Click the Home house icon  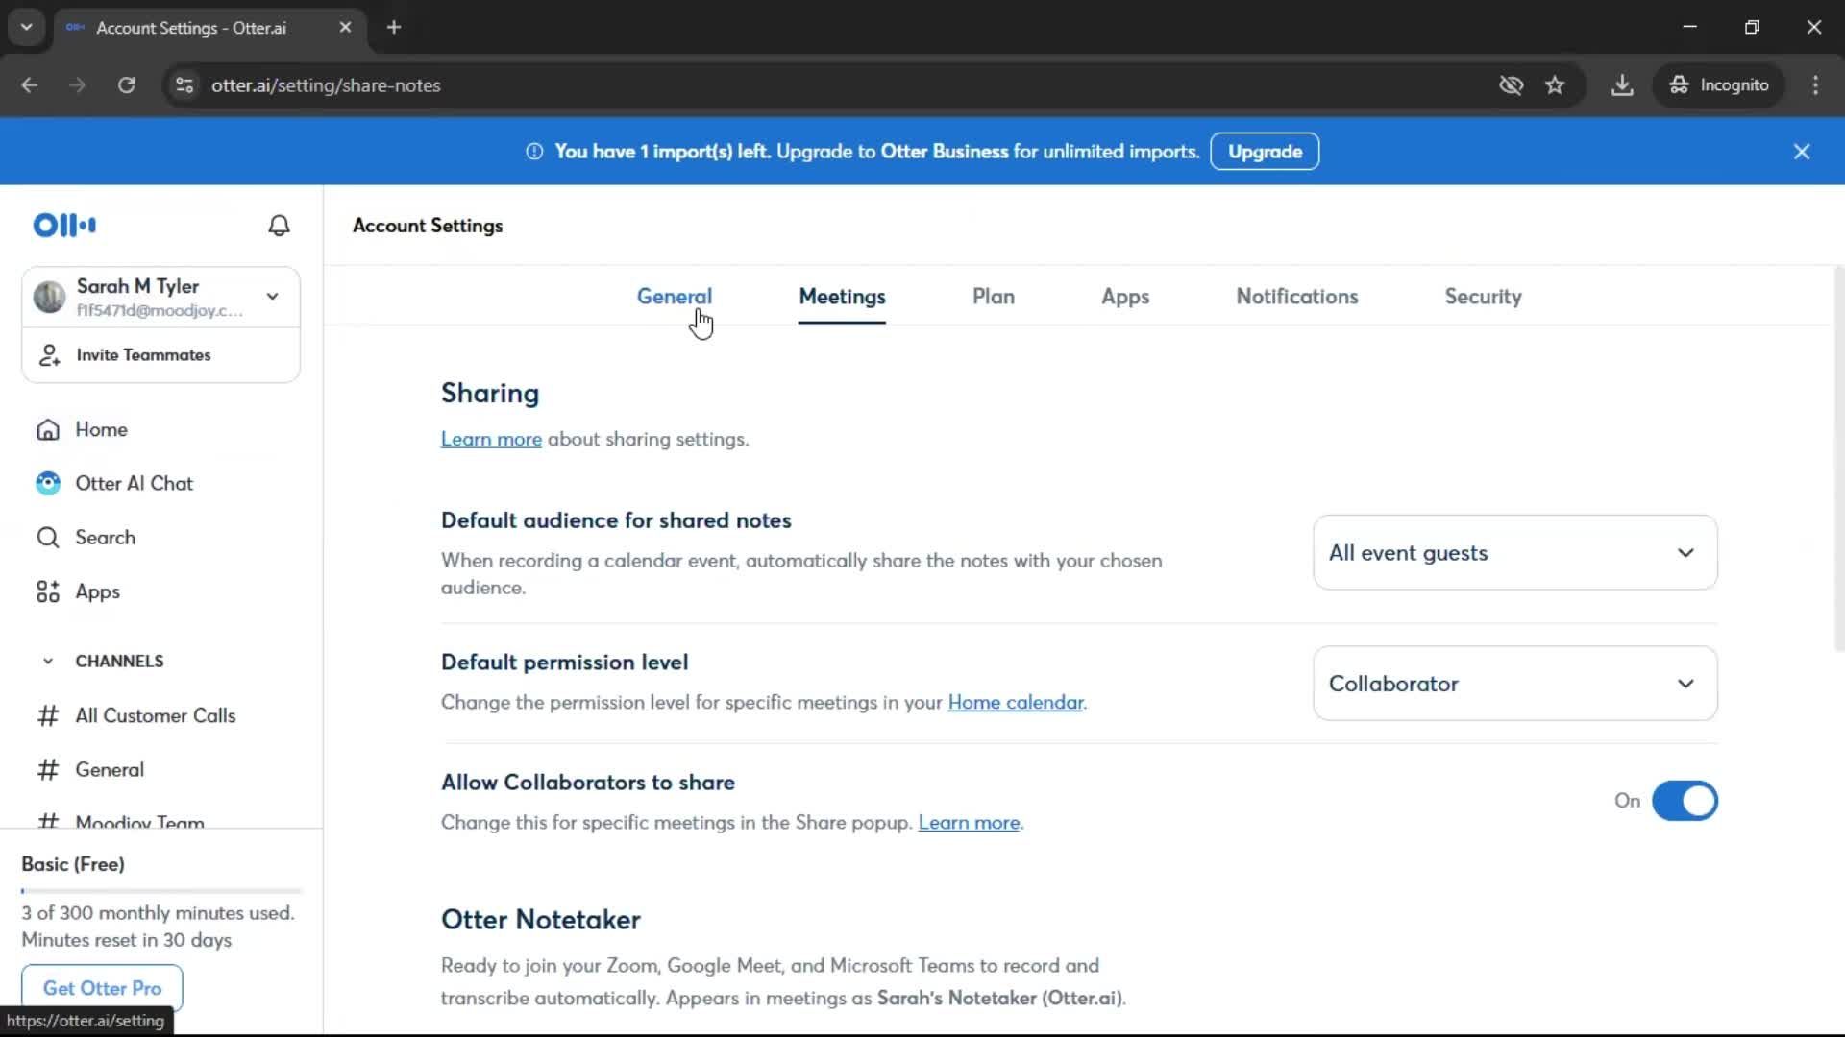click(x=48, y=429)
